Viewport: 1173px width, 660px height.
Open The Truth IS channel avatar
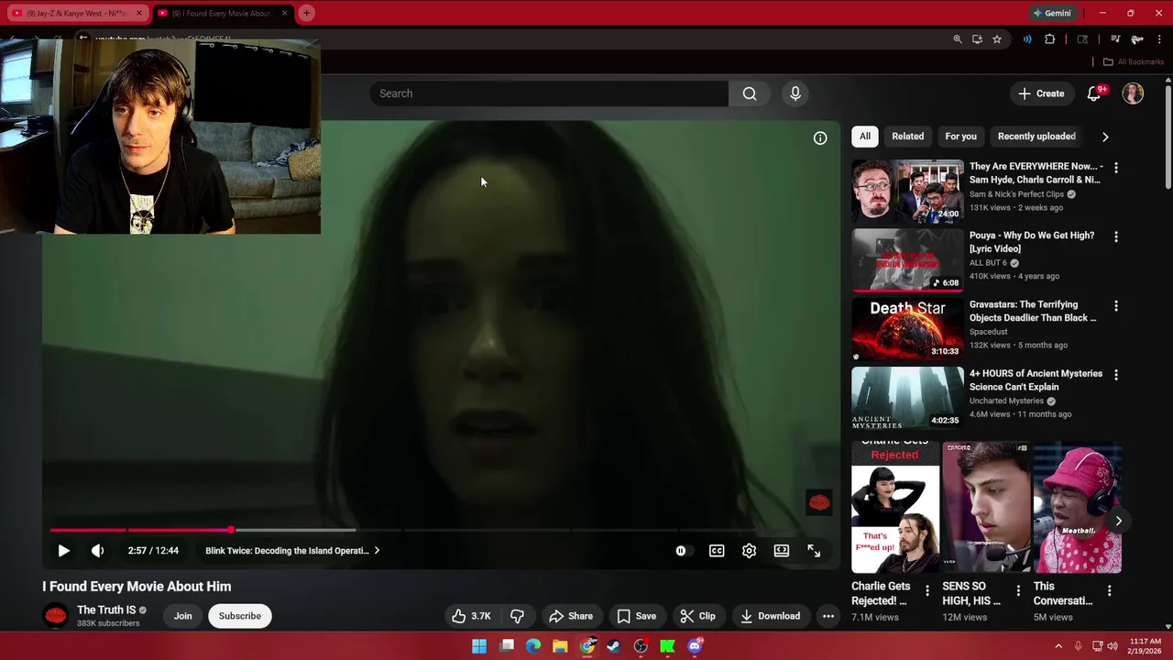pyautogui.click(x=56, y=616)
